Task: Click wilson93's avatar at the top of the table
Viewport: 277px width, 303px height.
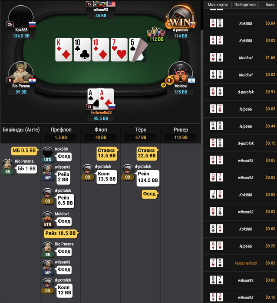Action: pyautogui.click(x=101, y=4)
